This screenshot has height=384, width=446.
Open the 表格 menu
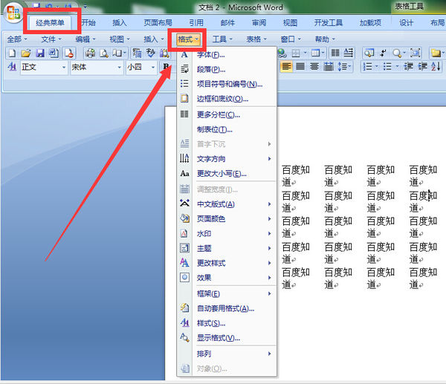point(256,39)
